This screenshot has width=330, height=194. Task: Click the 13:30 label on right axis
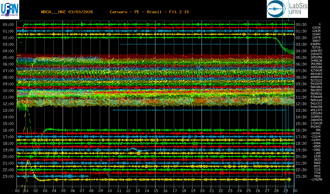pos(301,110)
